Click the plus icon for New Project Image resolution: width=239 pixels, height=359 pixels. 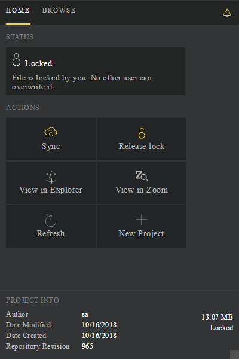tap(142, 220)
